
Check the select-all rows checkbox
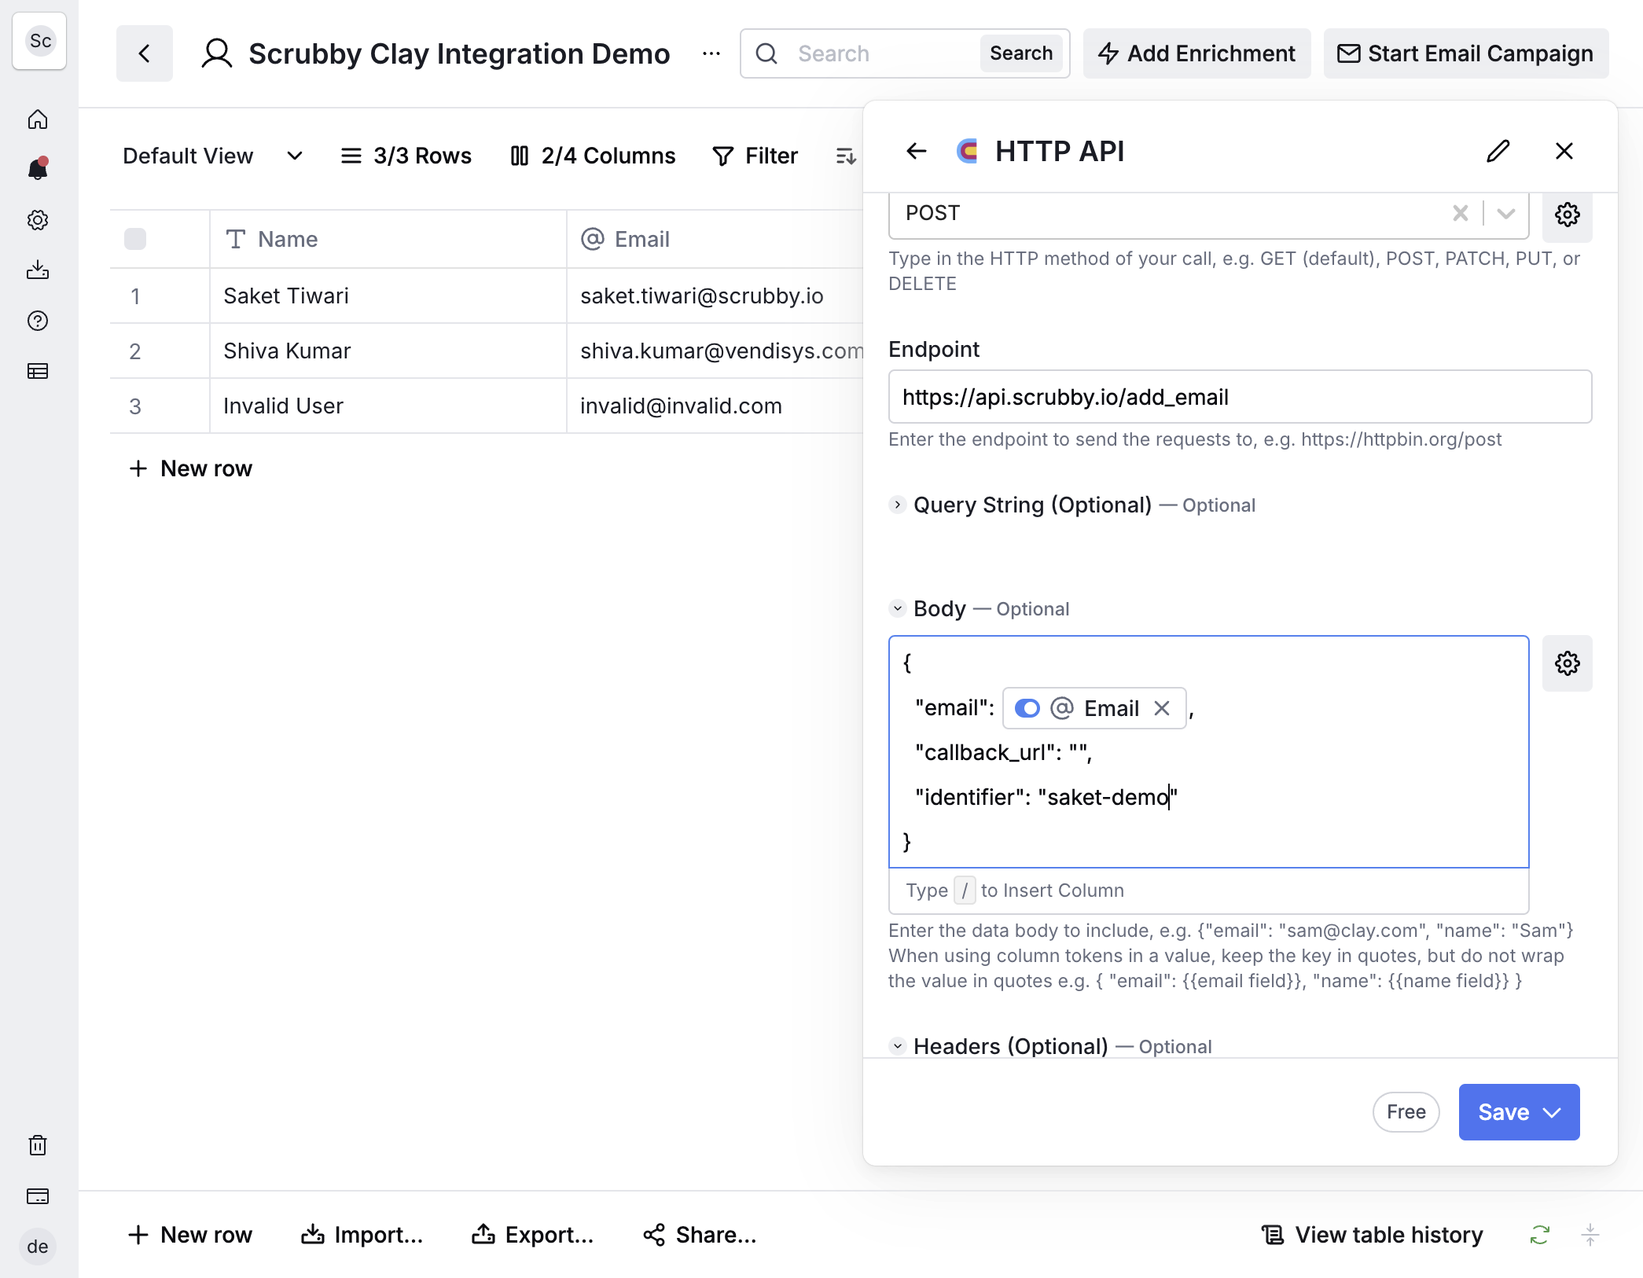tap(135, 239)
